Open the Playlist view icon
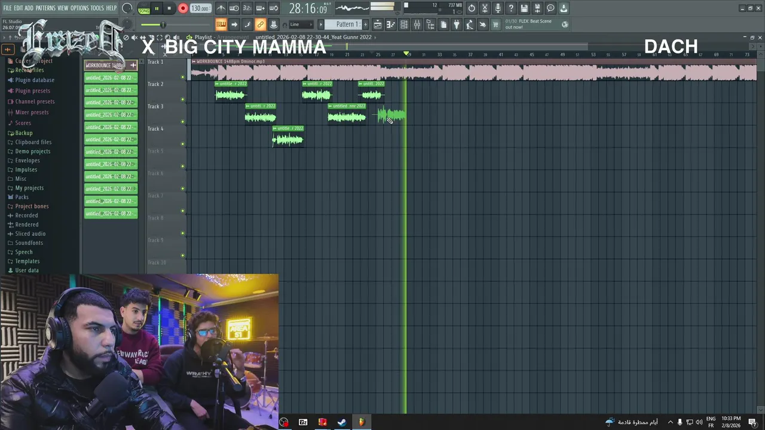 (378, 24)
